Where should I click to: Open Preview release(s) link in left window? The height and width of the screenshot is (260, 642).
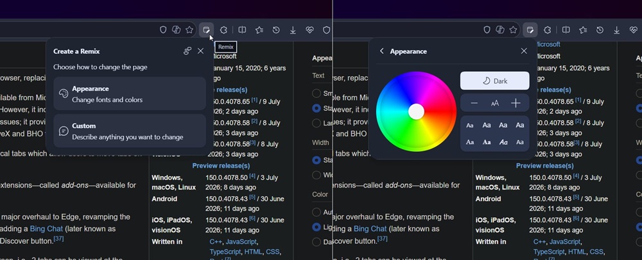[221, 166]
